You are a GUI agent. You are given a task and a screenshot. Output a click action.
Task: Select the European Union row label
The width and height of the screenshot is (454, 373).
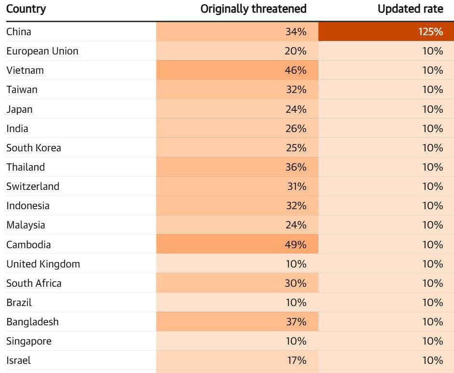pyautogui.click(x=42, y=51)
